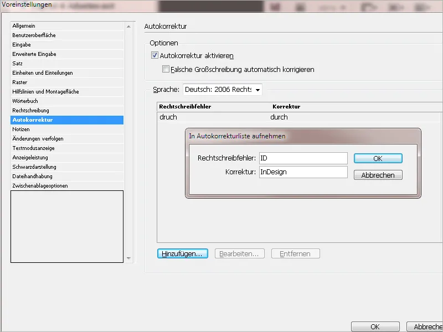Open Zwischenablageoptionen settings

tap(67, 186)
